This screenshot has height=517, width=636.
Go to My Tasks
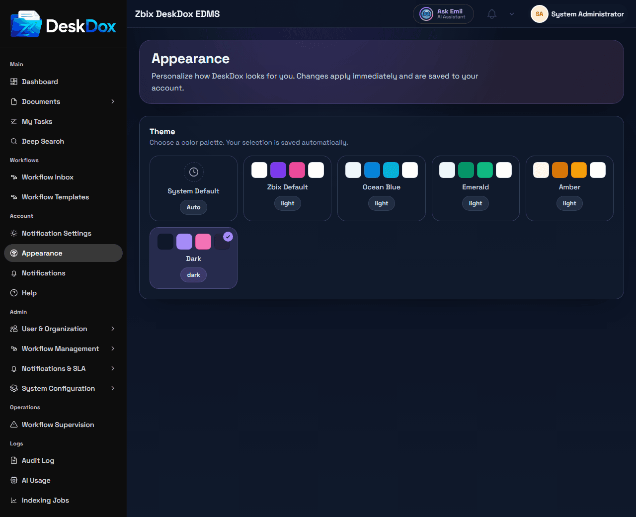[63, 121]
